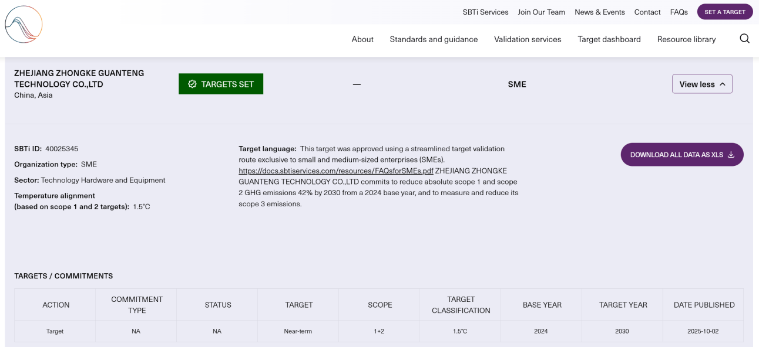The image size is (759, 347).
Task: Open Validation services menu
Action: [x=528, y=39]
